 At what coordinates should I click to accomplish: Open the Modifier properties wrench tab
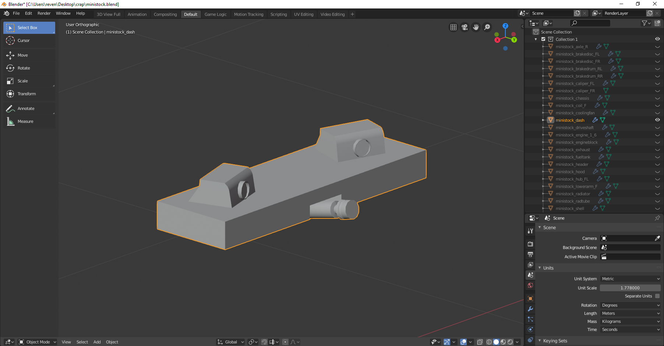530,309
